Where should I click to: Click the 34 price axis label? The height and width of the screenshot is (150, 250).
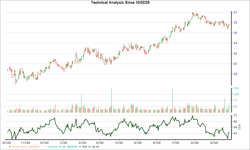click(235, 43)
